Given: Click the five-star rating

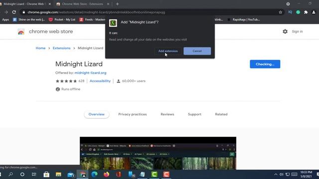Looking at the screenshot, I should [x=66, y=81].
